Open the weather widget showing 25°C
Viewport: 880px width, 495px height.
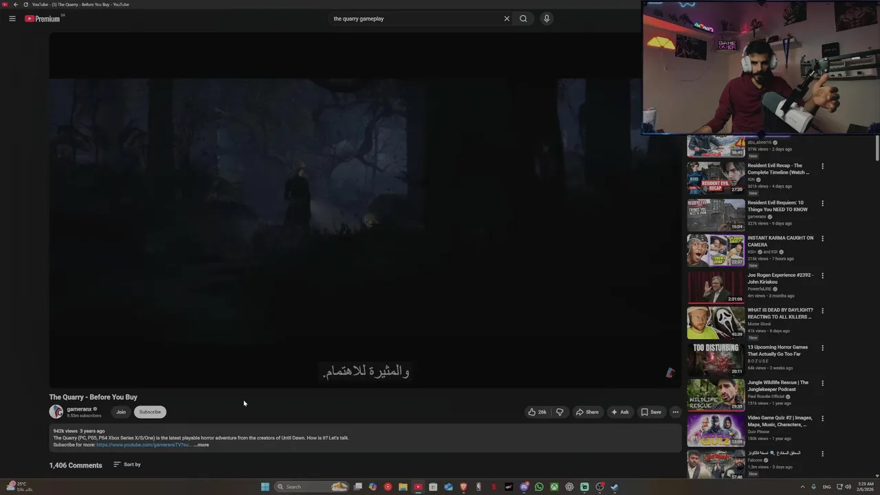tap(19, 487)
